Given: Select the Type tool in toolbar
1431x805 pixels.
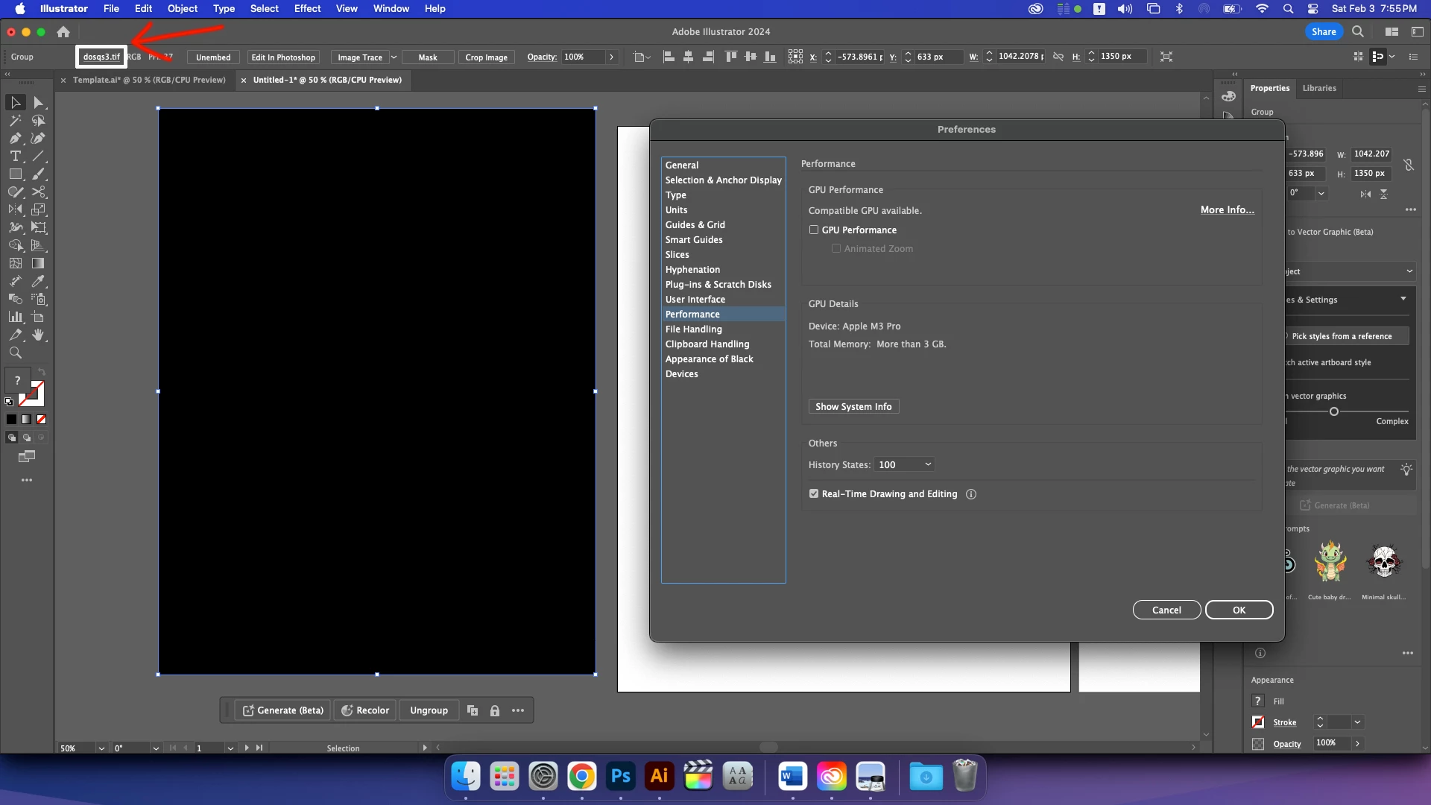Looking at the screenshot, I should 15,157.
